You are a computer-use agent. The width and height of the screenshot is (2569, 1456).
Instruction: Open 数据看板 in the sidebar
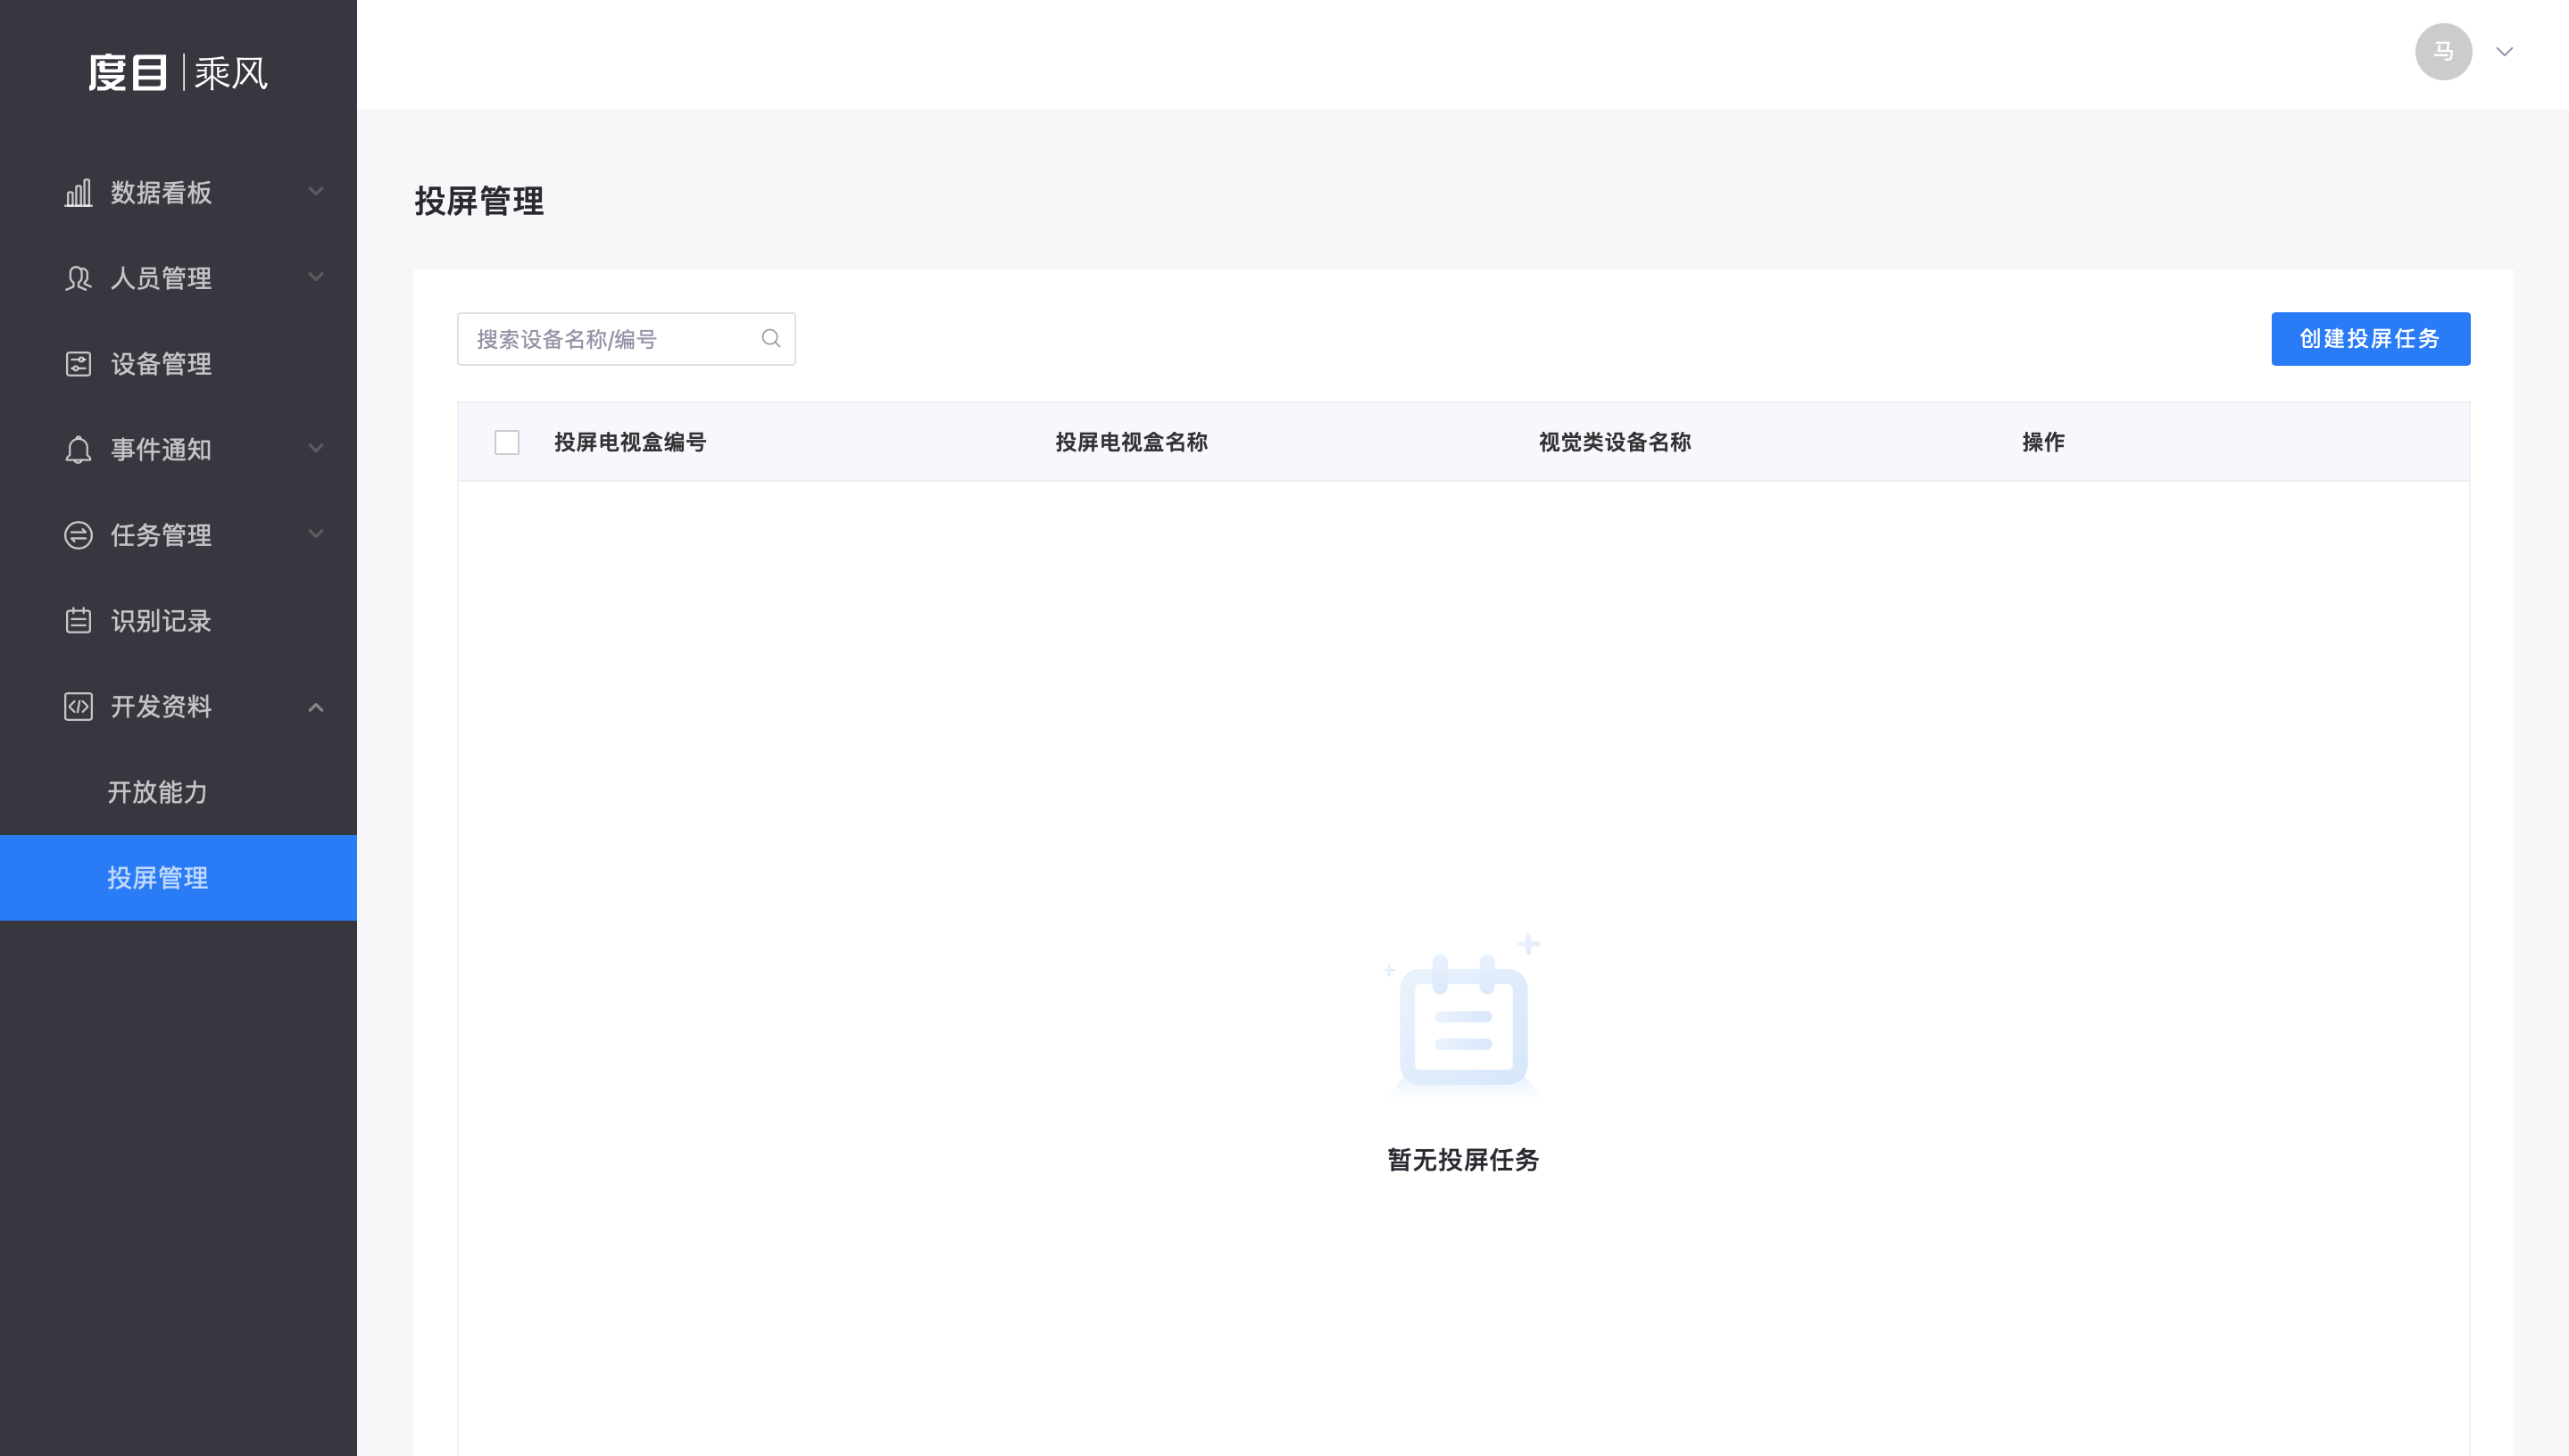178,192
